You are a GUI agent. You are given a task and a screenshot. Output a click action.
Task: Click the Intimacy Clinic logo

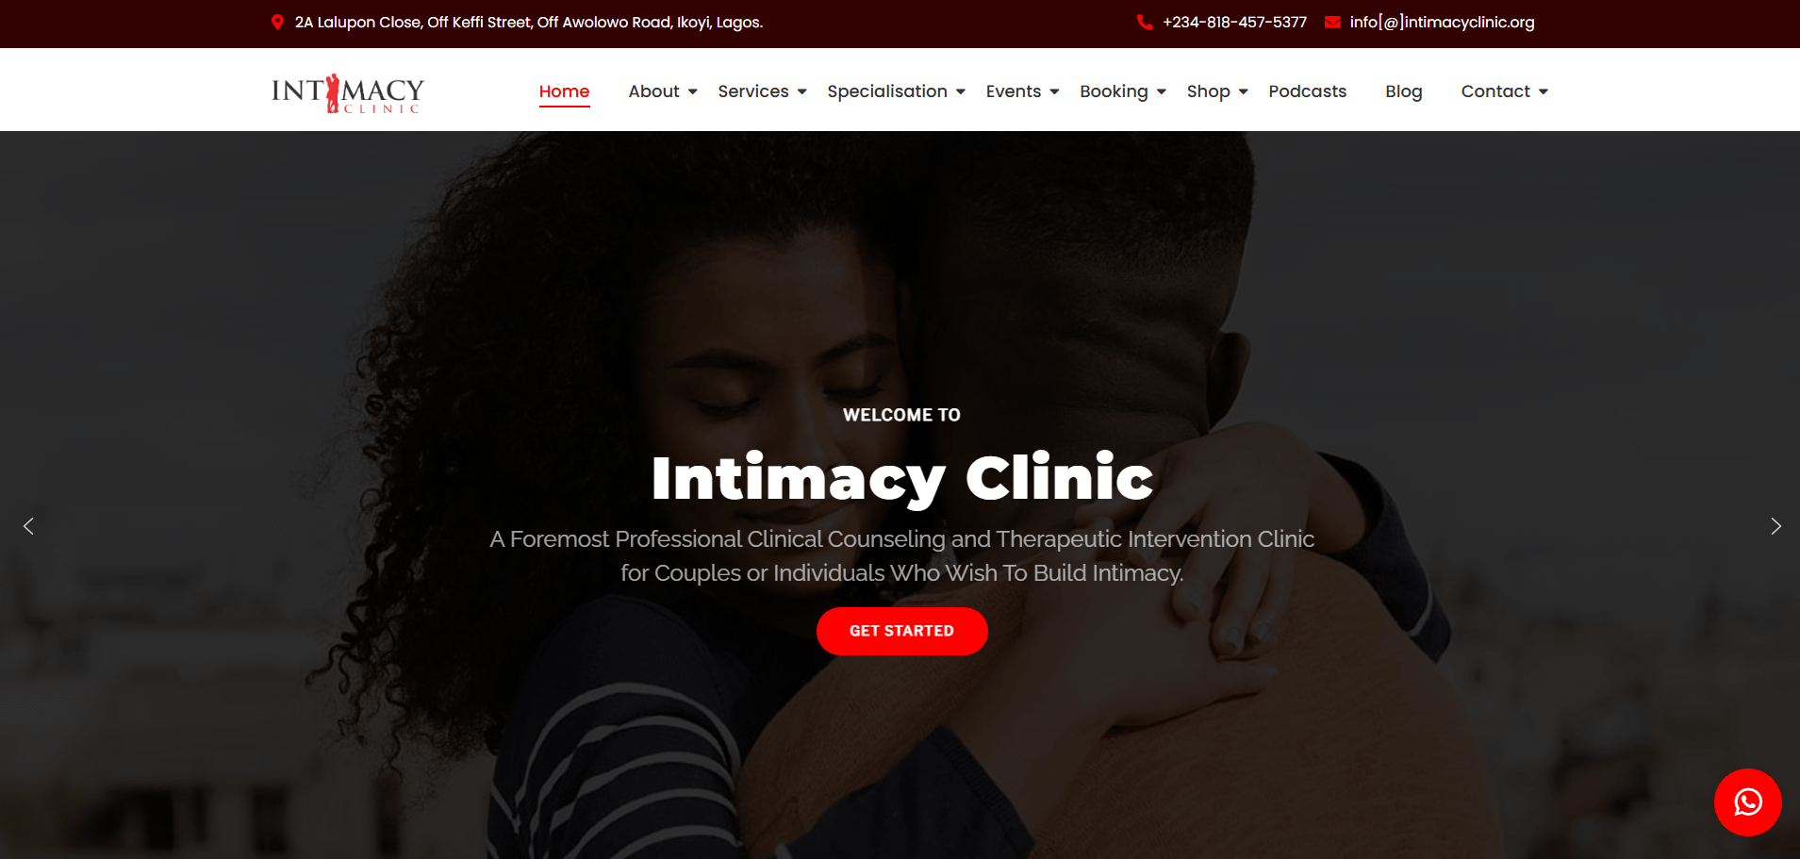pyautogui.click(x=348, y=92)
